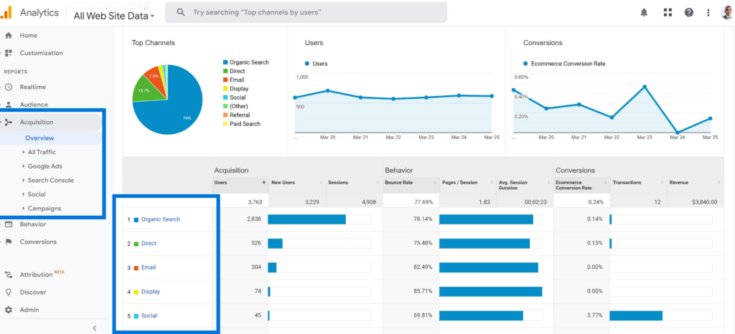735x334 pixels.
Task: Open the Ecommerce Conversion Rate column dropdown
Action: 605,183
